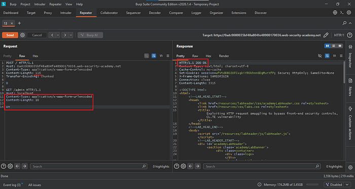Open the Project menu
The width and height of the screenshot is (355, 189).
click(25, 4)
